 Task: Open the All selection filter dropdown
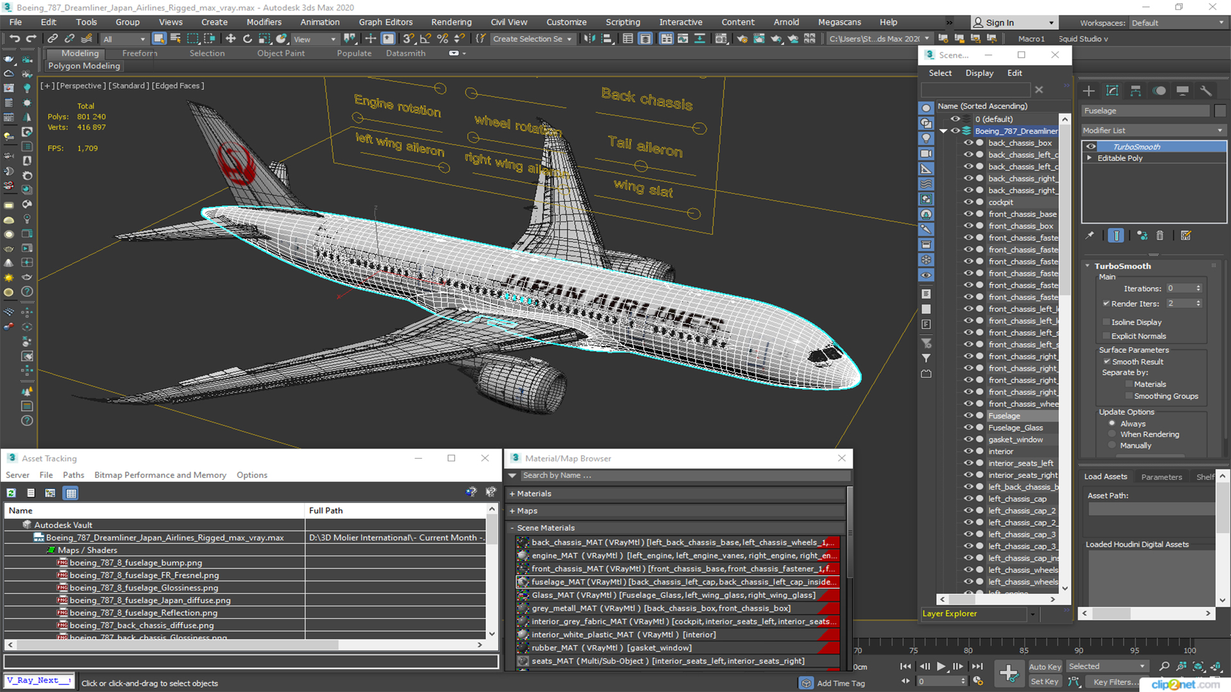[x=124, y=39]
